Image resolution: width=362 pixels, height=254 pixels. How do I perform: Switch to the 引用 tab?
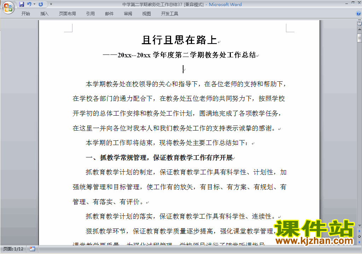coord(90,14)
